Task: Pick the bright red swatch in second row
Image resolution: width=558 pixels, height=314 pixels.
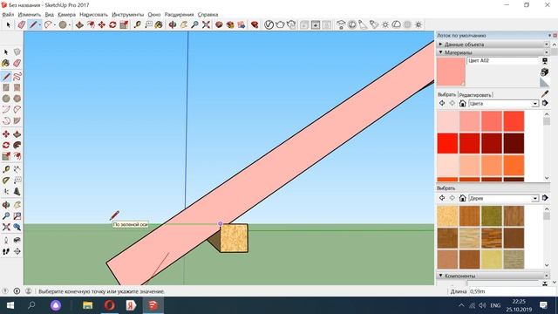Action: (447, 143)
